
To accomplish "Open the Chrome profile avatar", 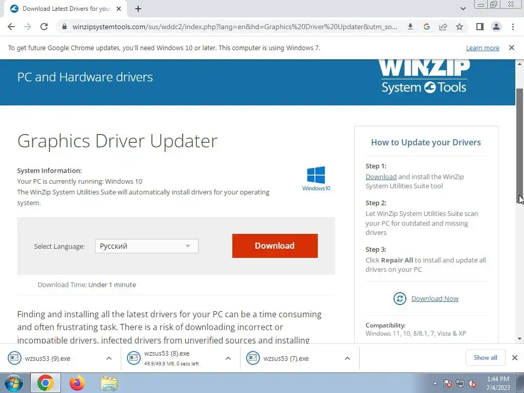I will [x=496, y=27].
